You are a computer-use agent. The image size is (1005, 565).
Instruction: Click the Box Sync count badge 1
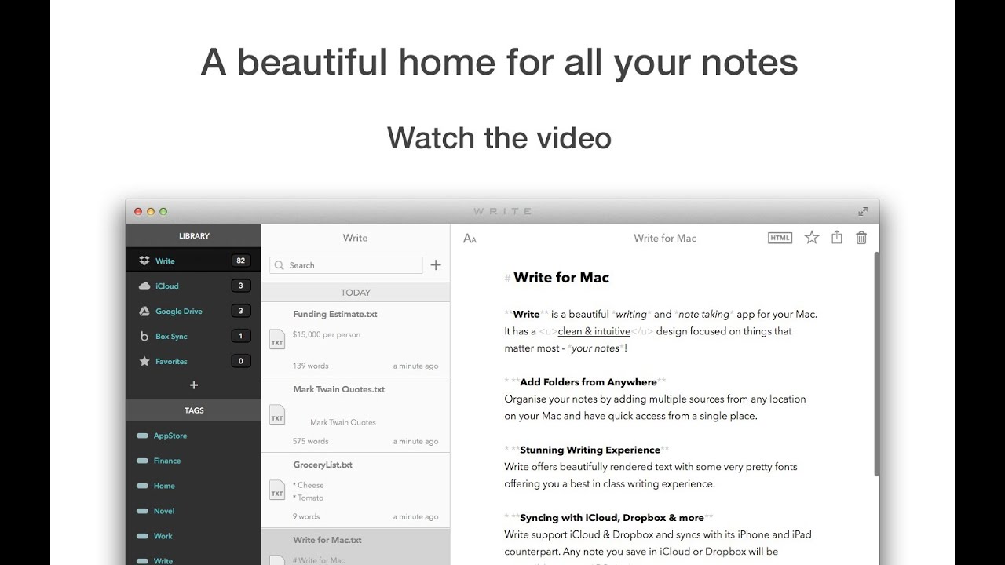coord(240,336)
